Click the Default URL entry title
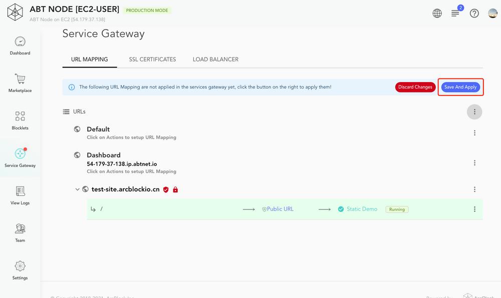Viewport: 501px width, 298px height. 98,129
